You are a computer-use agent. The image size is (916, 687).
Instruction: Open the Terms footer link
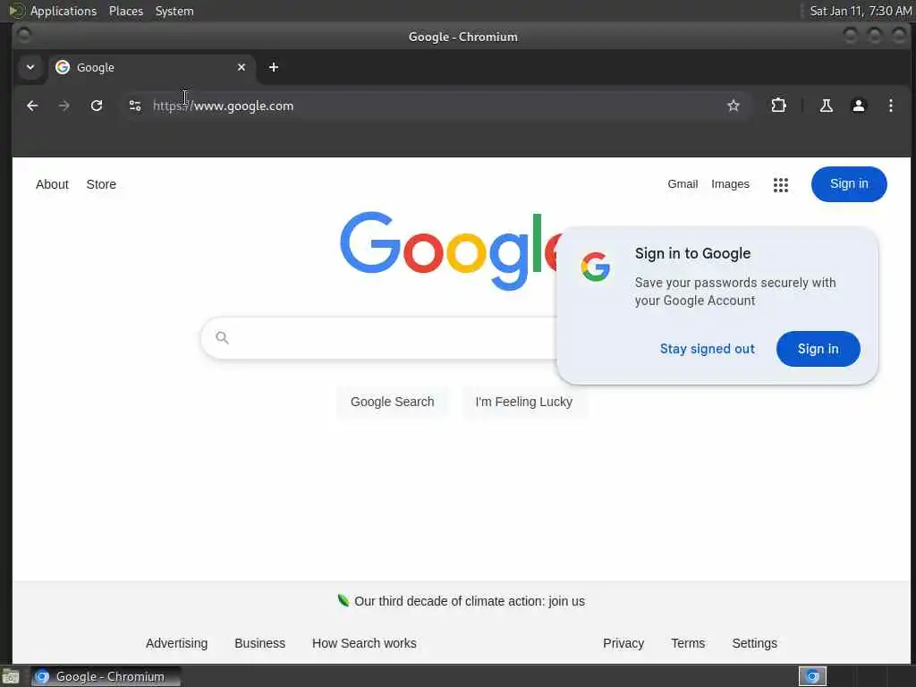pos(688,643)
